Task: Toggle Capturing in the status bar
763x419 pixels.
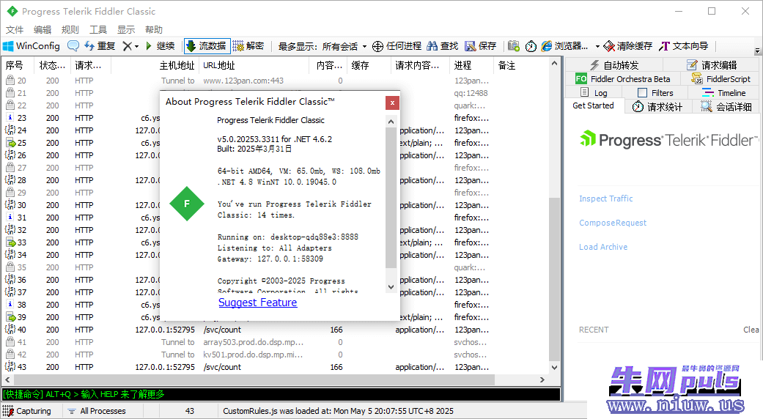Action: click(x=27, y=411)
